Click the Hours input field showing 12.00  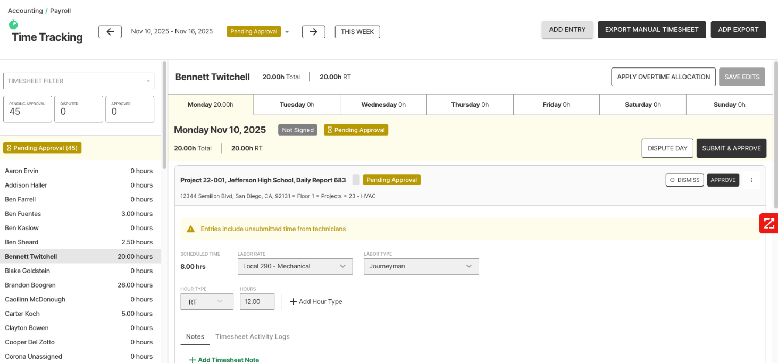(x=257, y=302)
